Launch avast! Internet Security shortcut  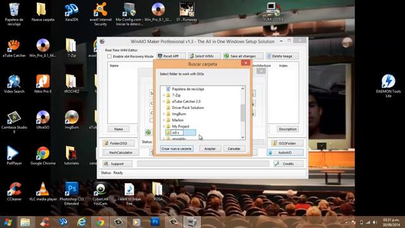click(101, 14)
